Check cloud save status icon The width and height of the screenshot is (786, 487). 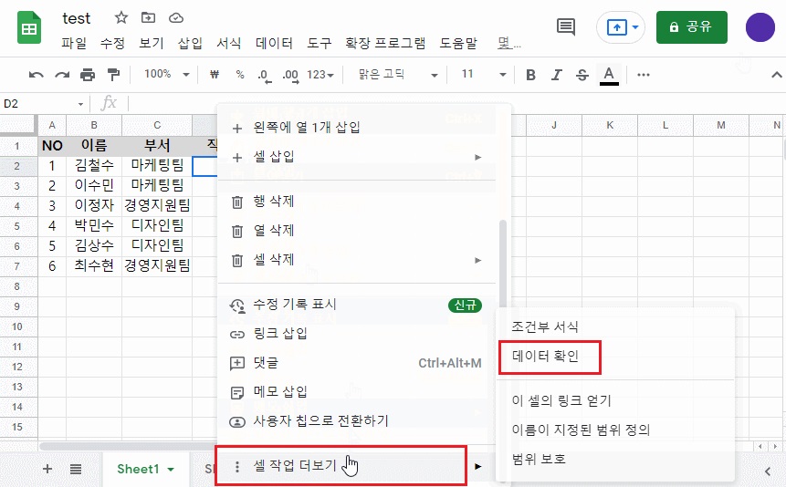click(176, 18)
